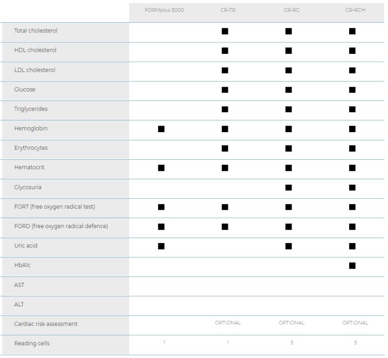Viewport: 388px width, 358px height.
Task: Click the FORT (free oxygen radical test) label
Action: coord(55,206)
